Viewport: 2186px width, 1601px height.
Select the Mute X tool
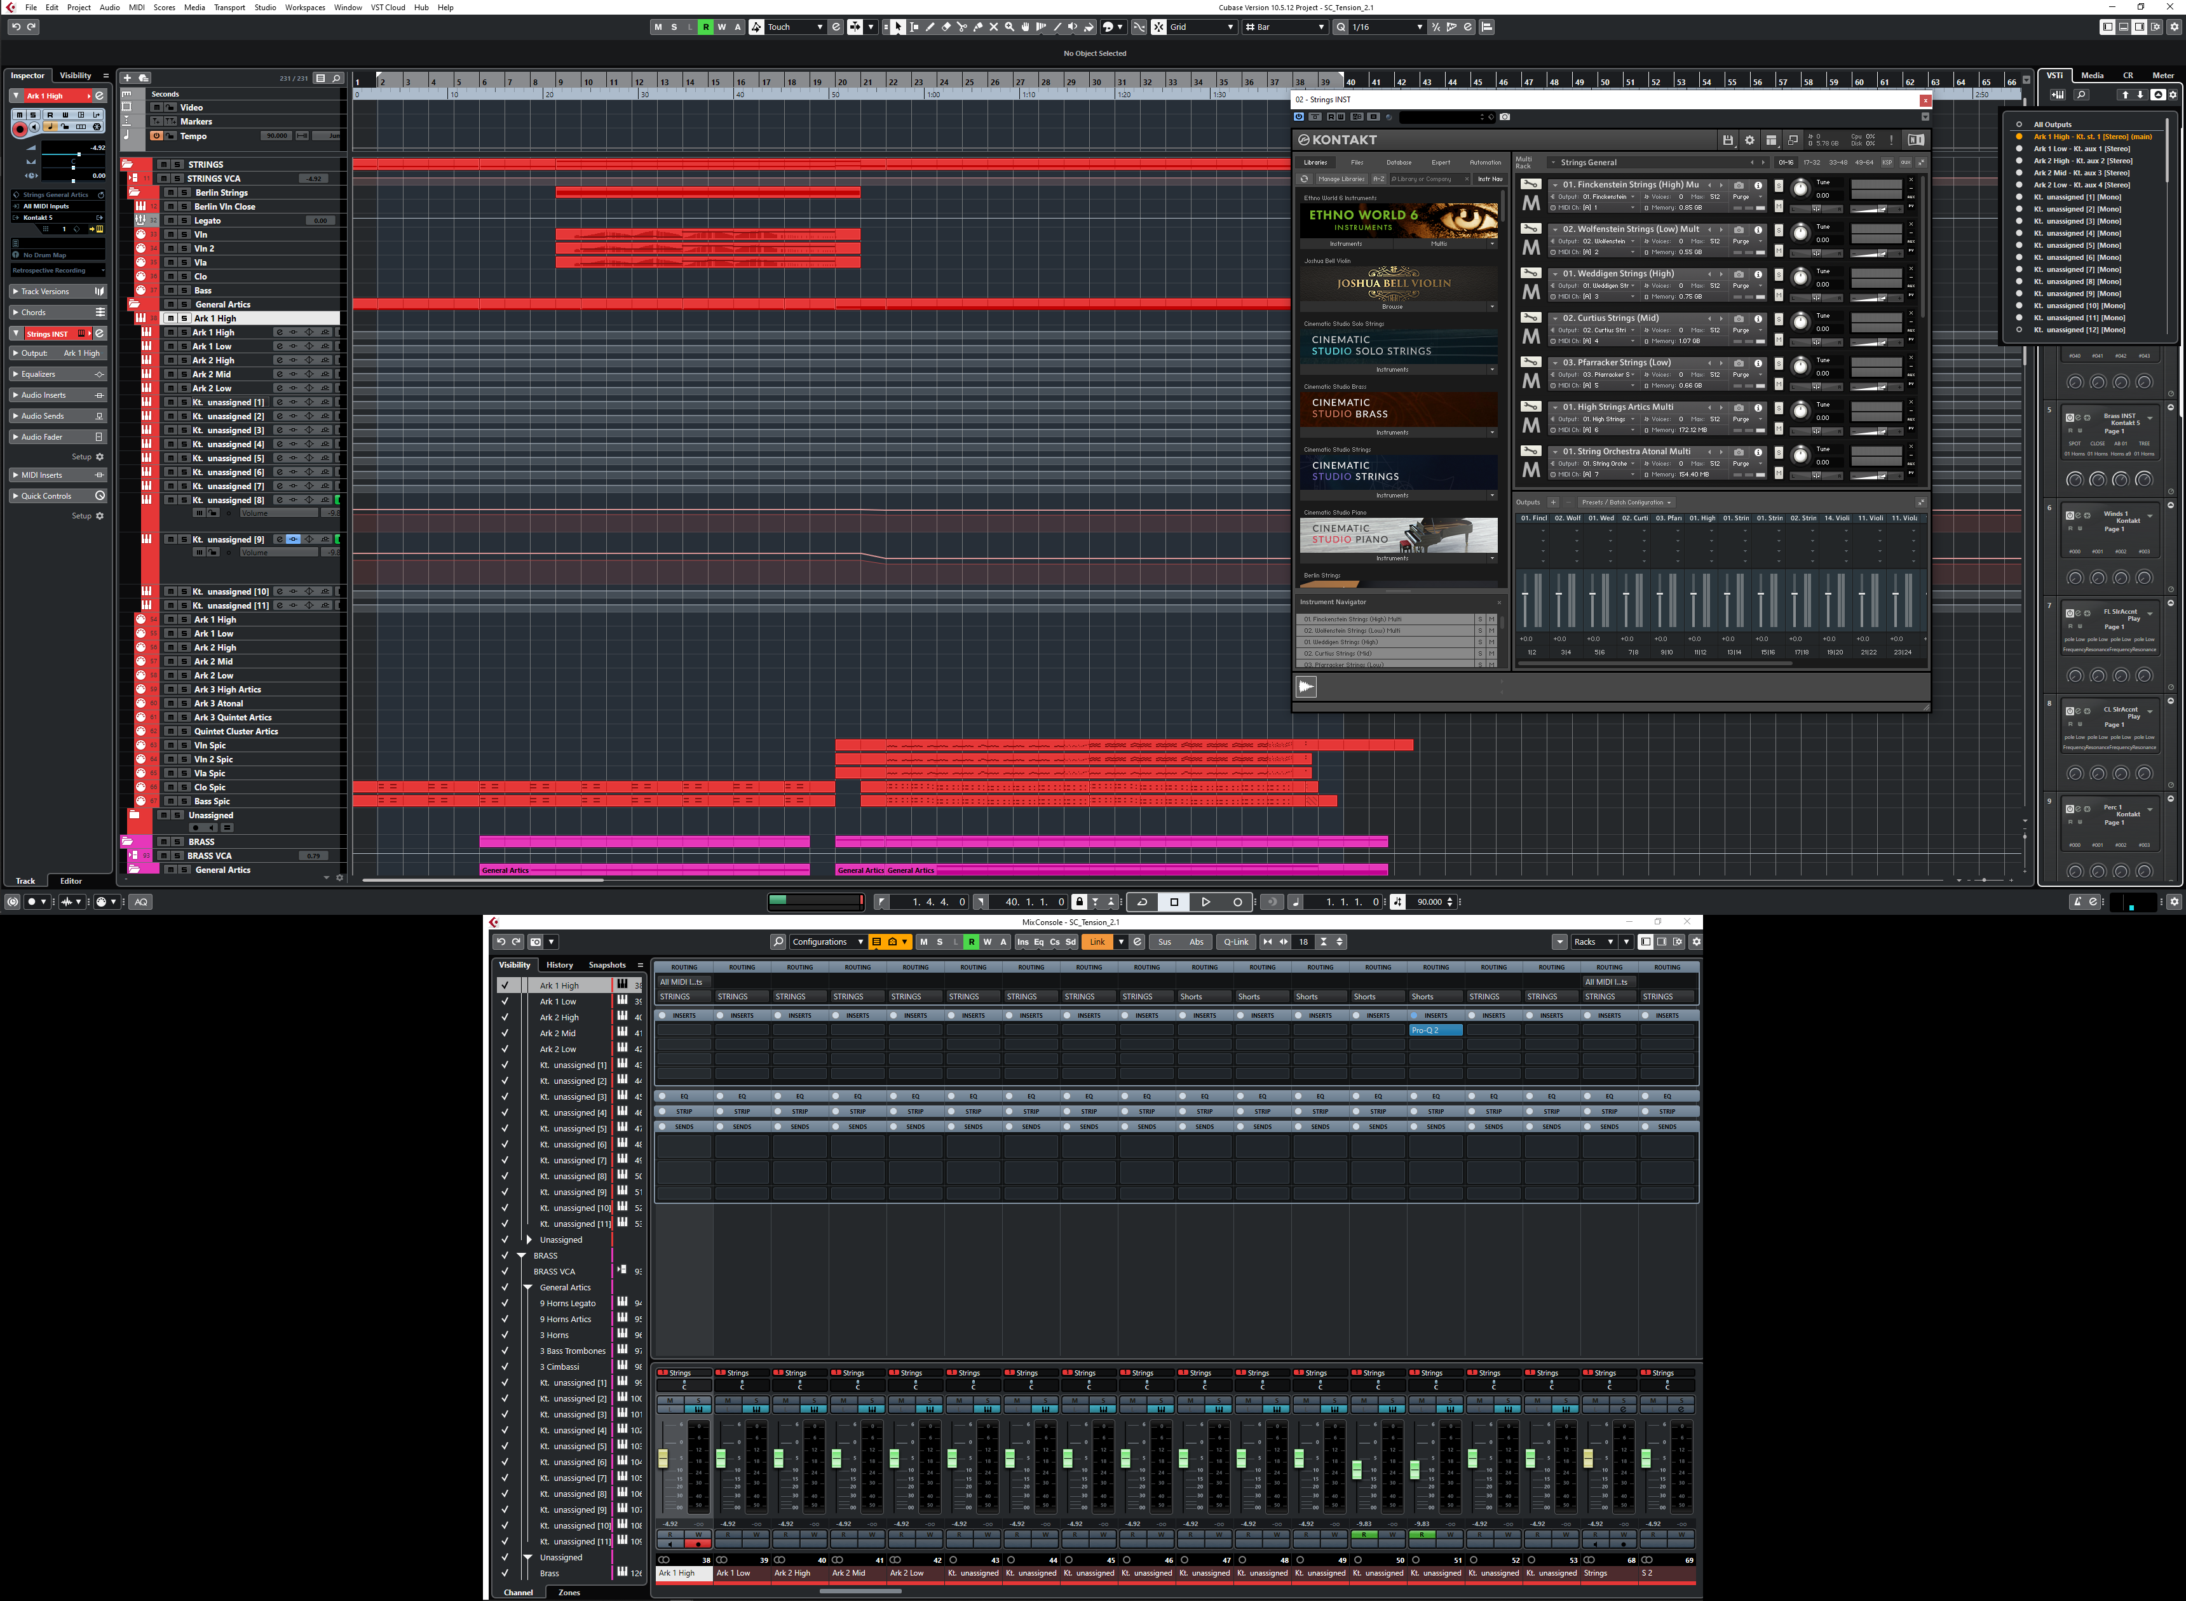(x=994, y=27)
